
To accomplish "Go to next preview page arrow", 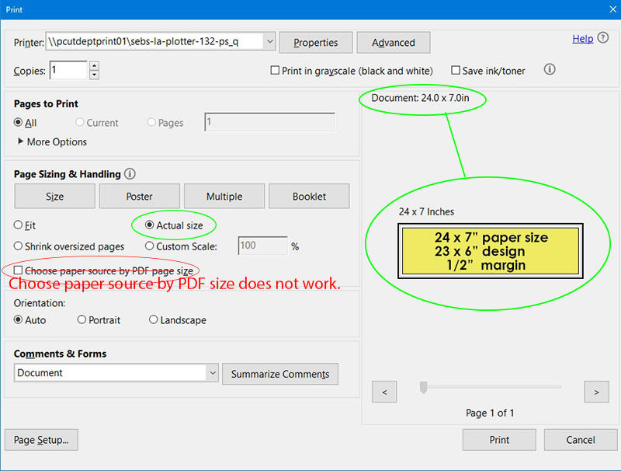I will point(595,392).
